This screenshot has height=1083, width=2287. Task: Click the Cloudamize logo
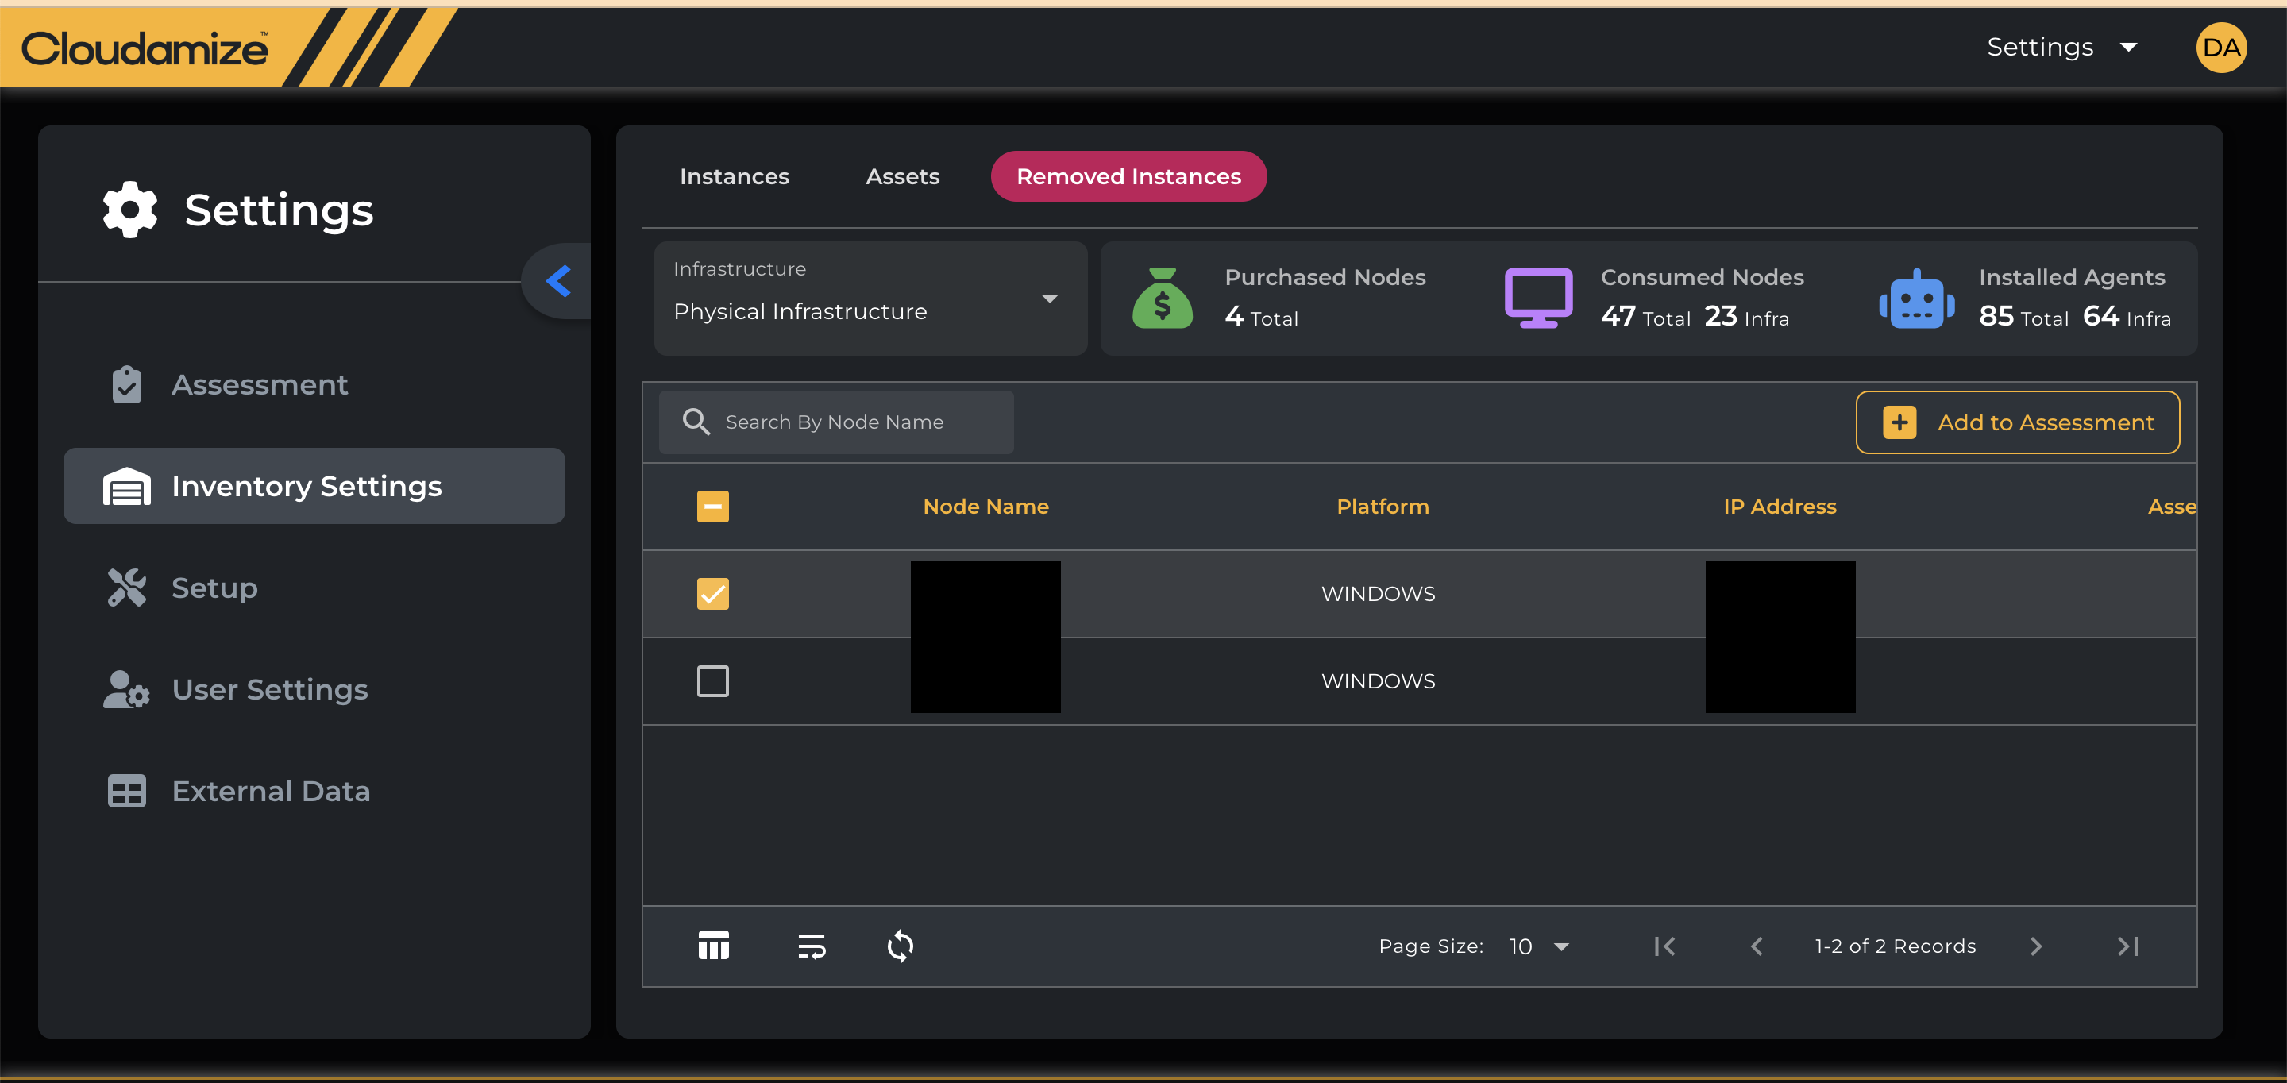click(145, 48)
